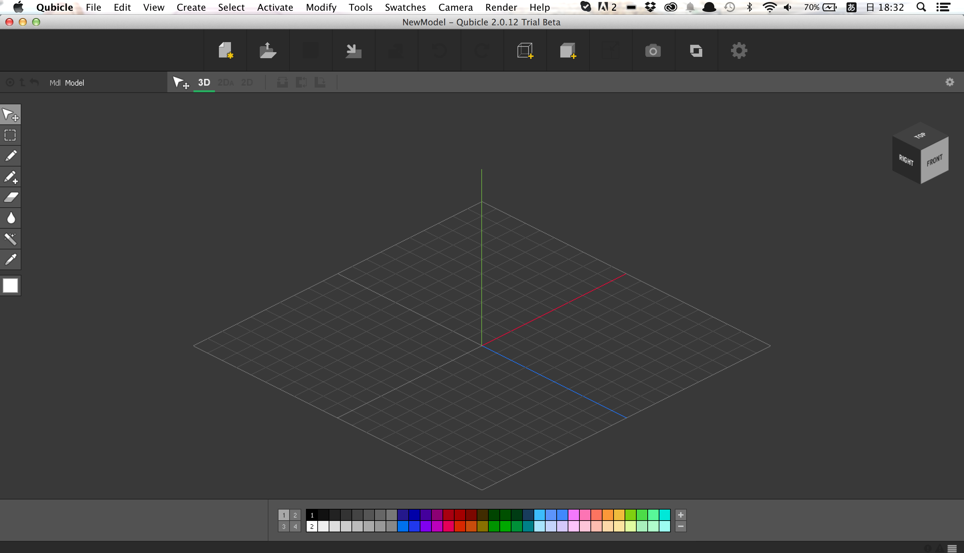This screenshot has height=553, width=964.
Task: Open view options gear at right
Action: [950, 82]
